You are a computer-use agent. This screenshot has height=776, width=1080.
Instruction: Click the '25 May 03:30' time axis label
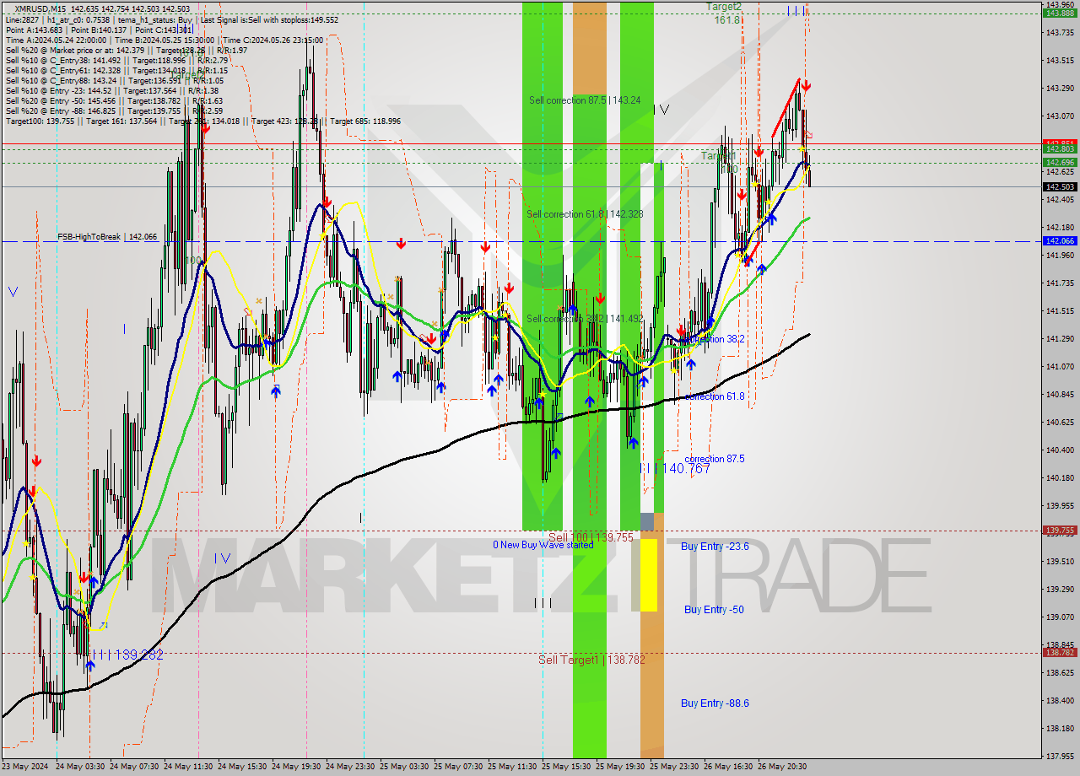[402, 767]
